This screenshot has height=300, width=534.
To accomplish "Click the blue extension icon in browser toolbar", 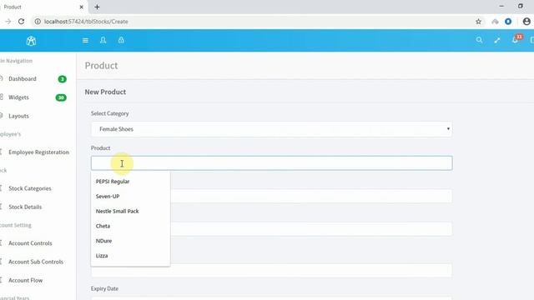I will [508, 22].
